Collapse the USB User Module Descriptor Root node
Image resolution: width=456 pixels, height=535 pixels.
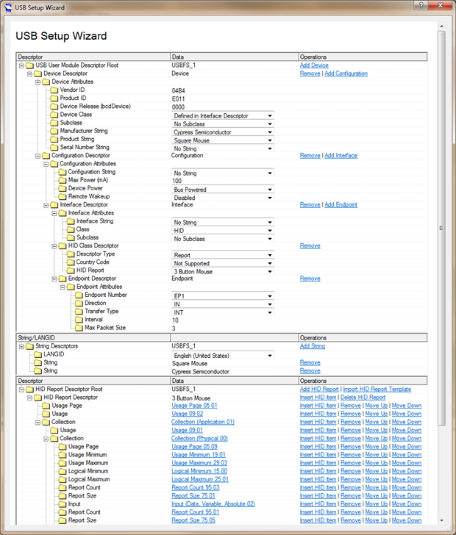coord(21,65)
